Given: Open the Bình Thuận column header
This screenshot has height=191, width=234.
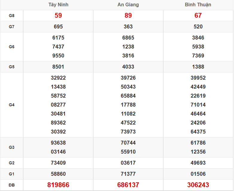Looking at the screenshot, I should click(198, 5).
